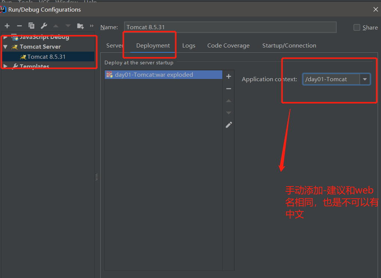Click the /day01-Tomcat application context field
The height and width of the screenshot is (278, 381).
pos(331,79)
